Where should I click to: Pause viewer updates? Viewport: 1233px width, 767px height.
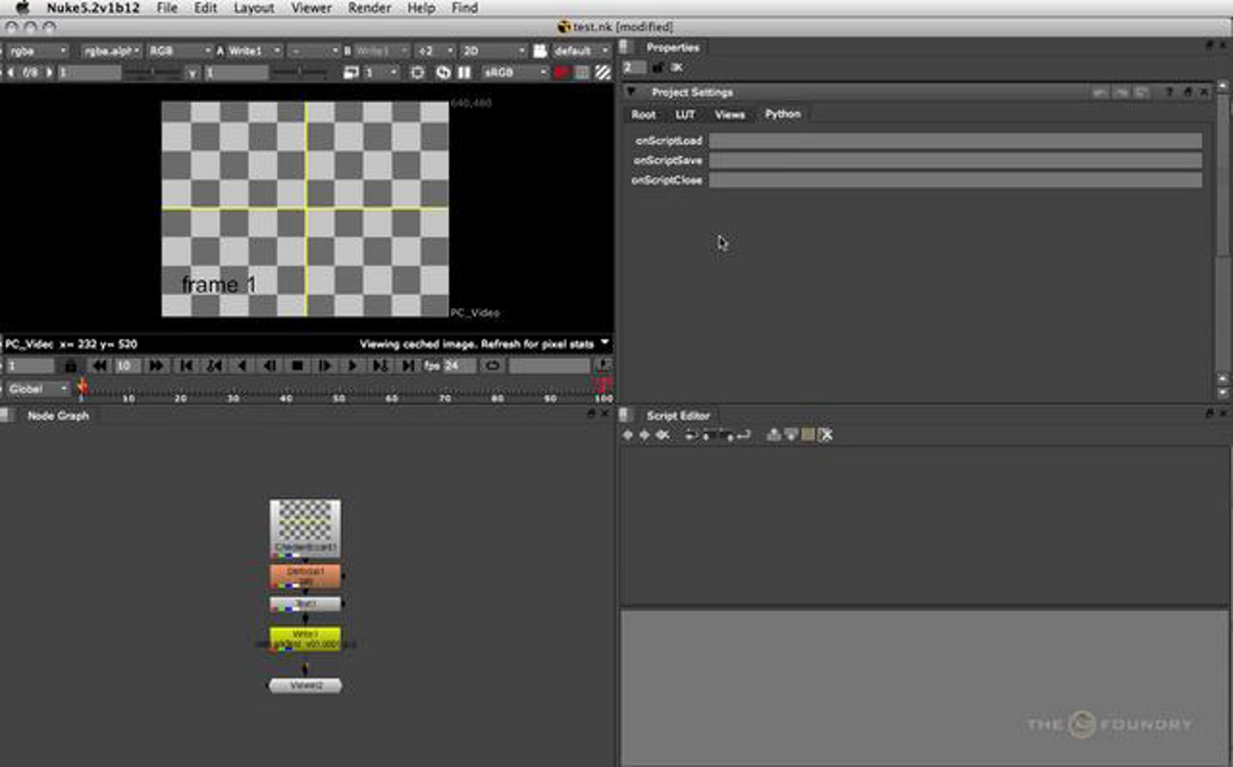point(464,72)
